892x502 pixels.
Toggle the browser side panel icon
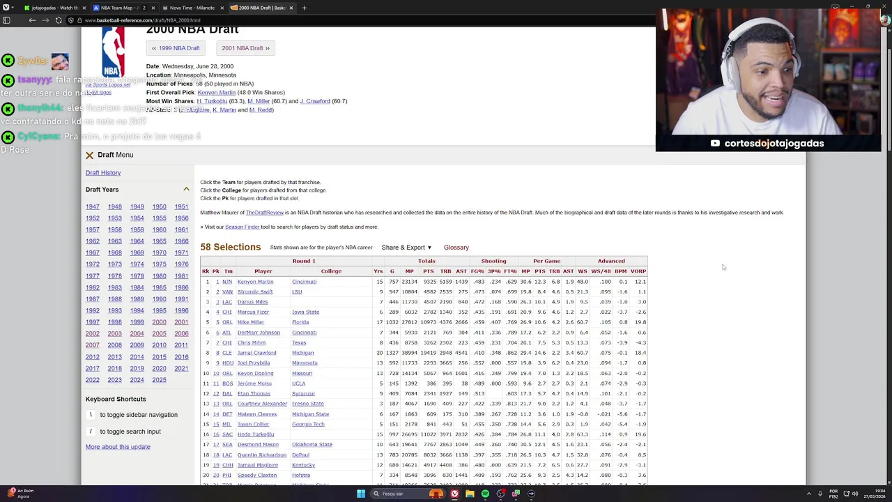pos(6,20)
